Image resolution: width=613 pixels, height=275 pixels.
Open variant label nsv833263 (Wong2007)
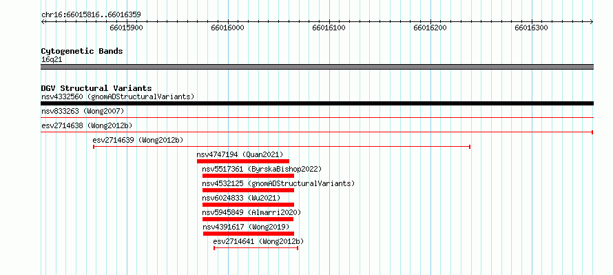tap(83, 111)
